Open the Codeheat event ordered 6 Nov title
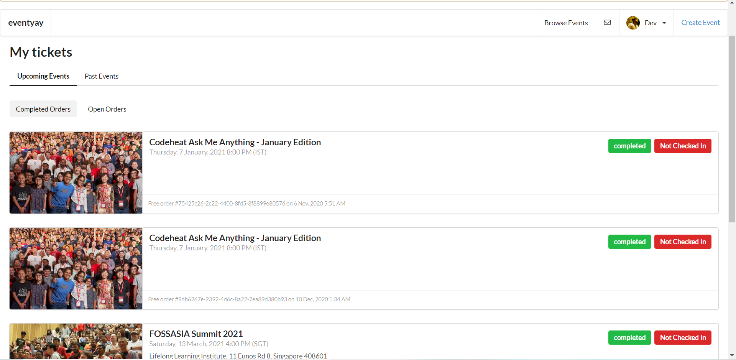 tap(235, 142)
